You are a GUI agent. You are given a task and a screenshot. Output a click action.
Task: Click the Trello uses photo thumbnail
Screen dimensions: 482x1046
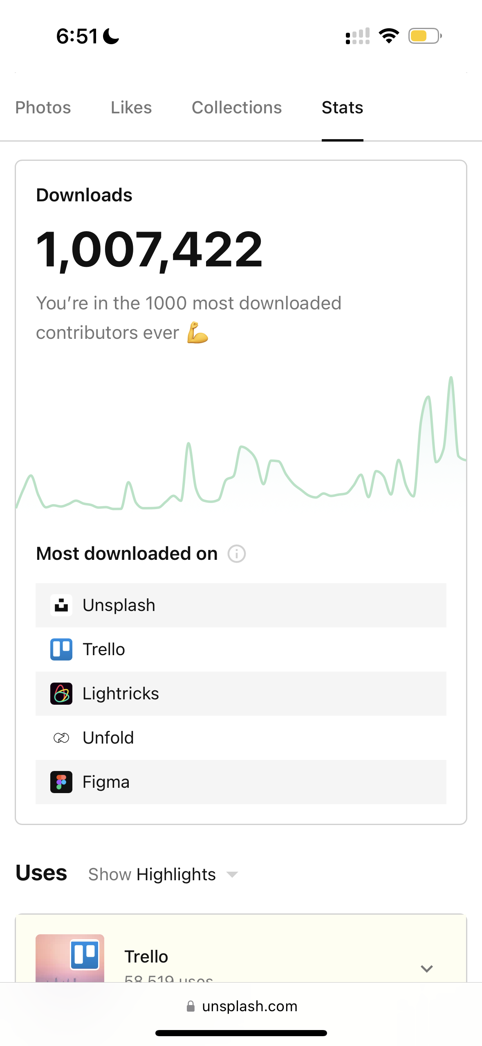70,958
